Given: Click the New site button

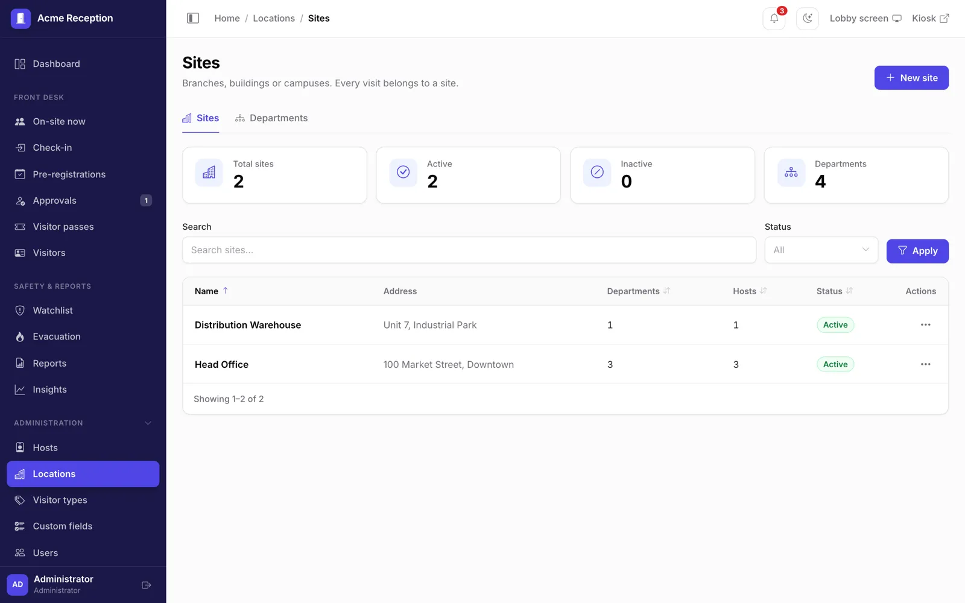Looking at the screenshot, I should coord(911,78).
